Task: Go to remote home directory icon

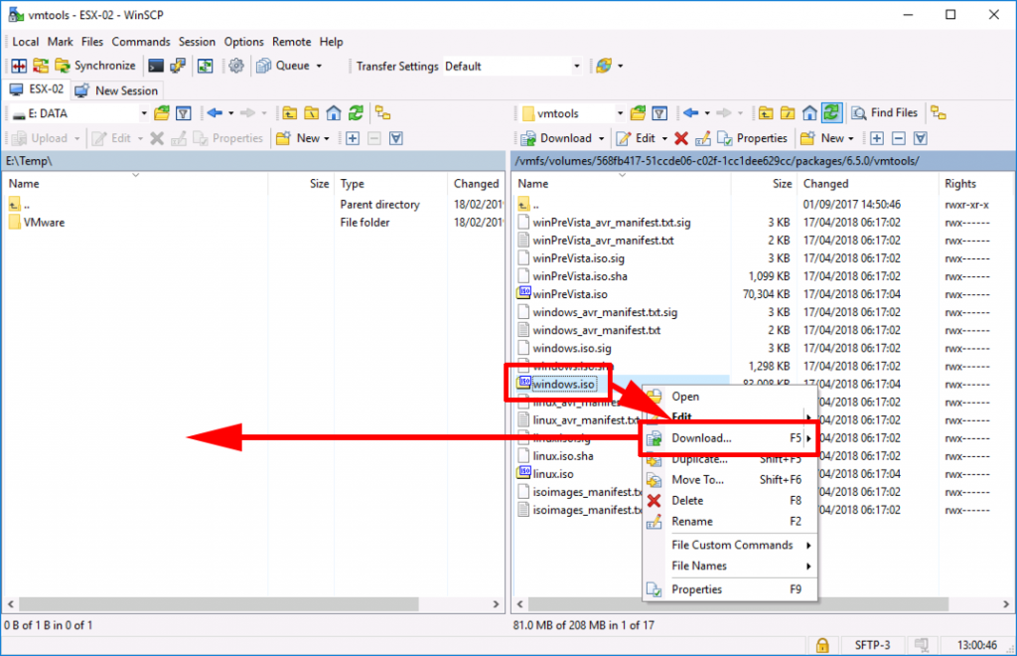Action: [809, 113]
